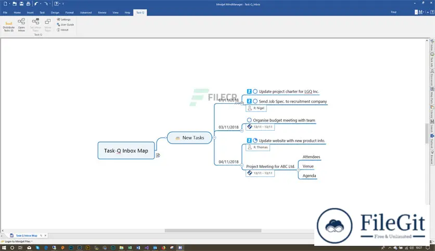The height and width of the screenshot is (251, 435).
Task: Switch to the Task ribbon tab
Action: tap(42, 12)
